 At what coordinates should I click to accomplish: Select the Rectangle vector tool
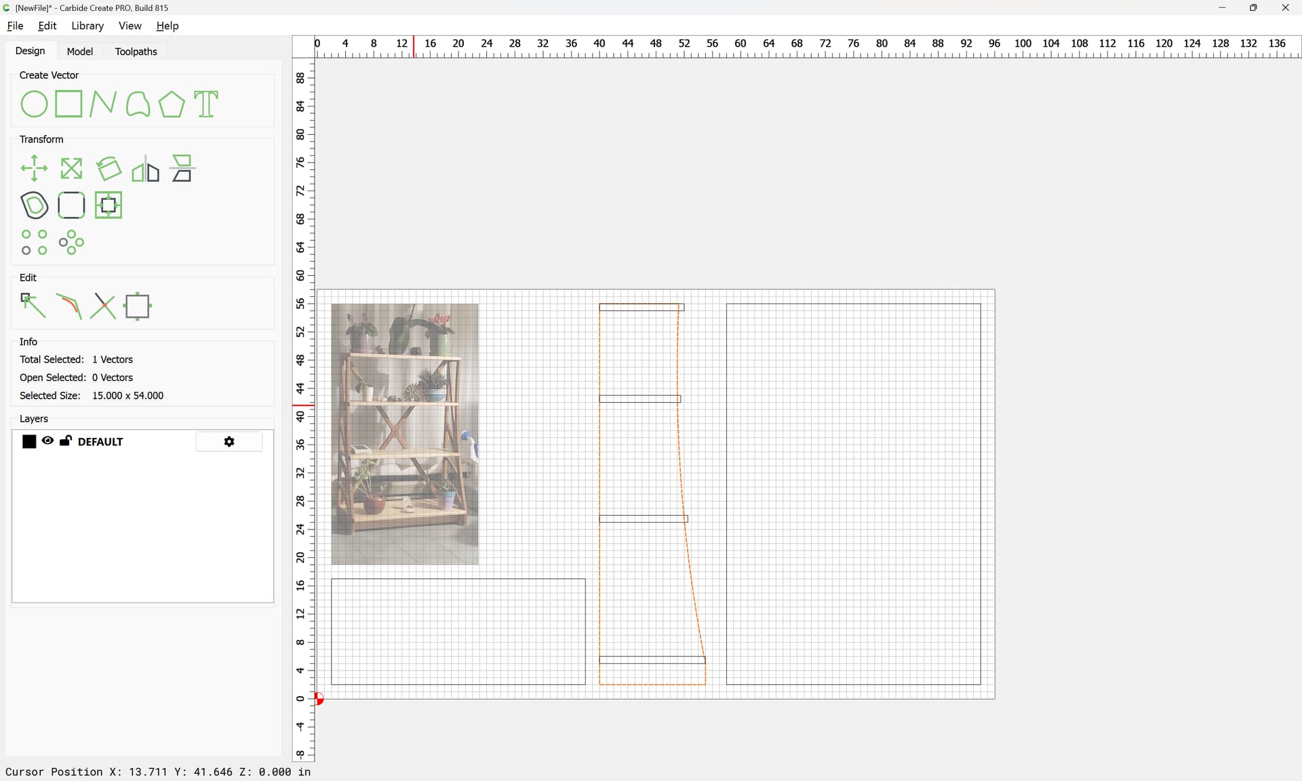point(68,104)
